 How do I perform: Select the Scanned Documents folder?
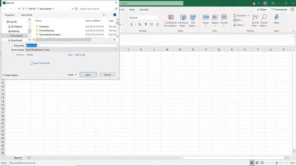(49, 35)
